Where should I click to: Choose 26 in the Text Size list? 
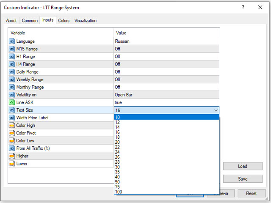click(166, 157)
